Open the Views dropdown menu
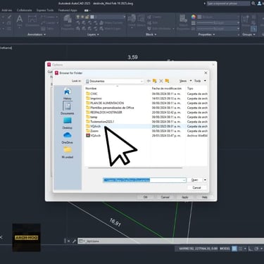This screenshot has width=264, height=264. 186,81
